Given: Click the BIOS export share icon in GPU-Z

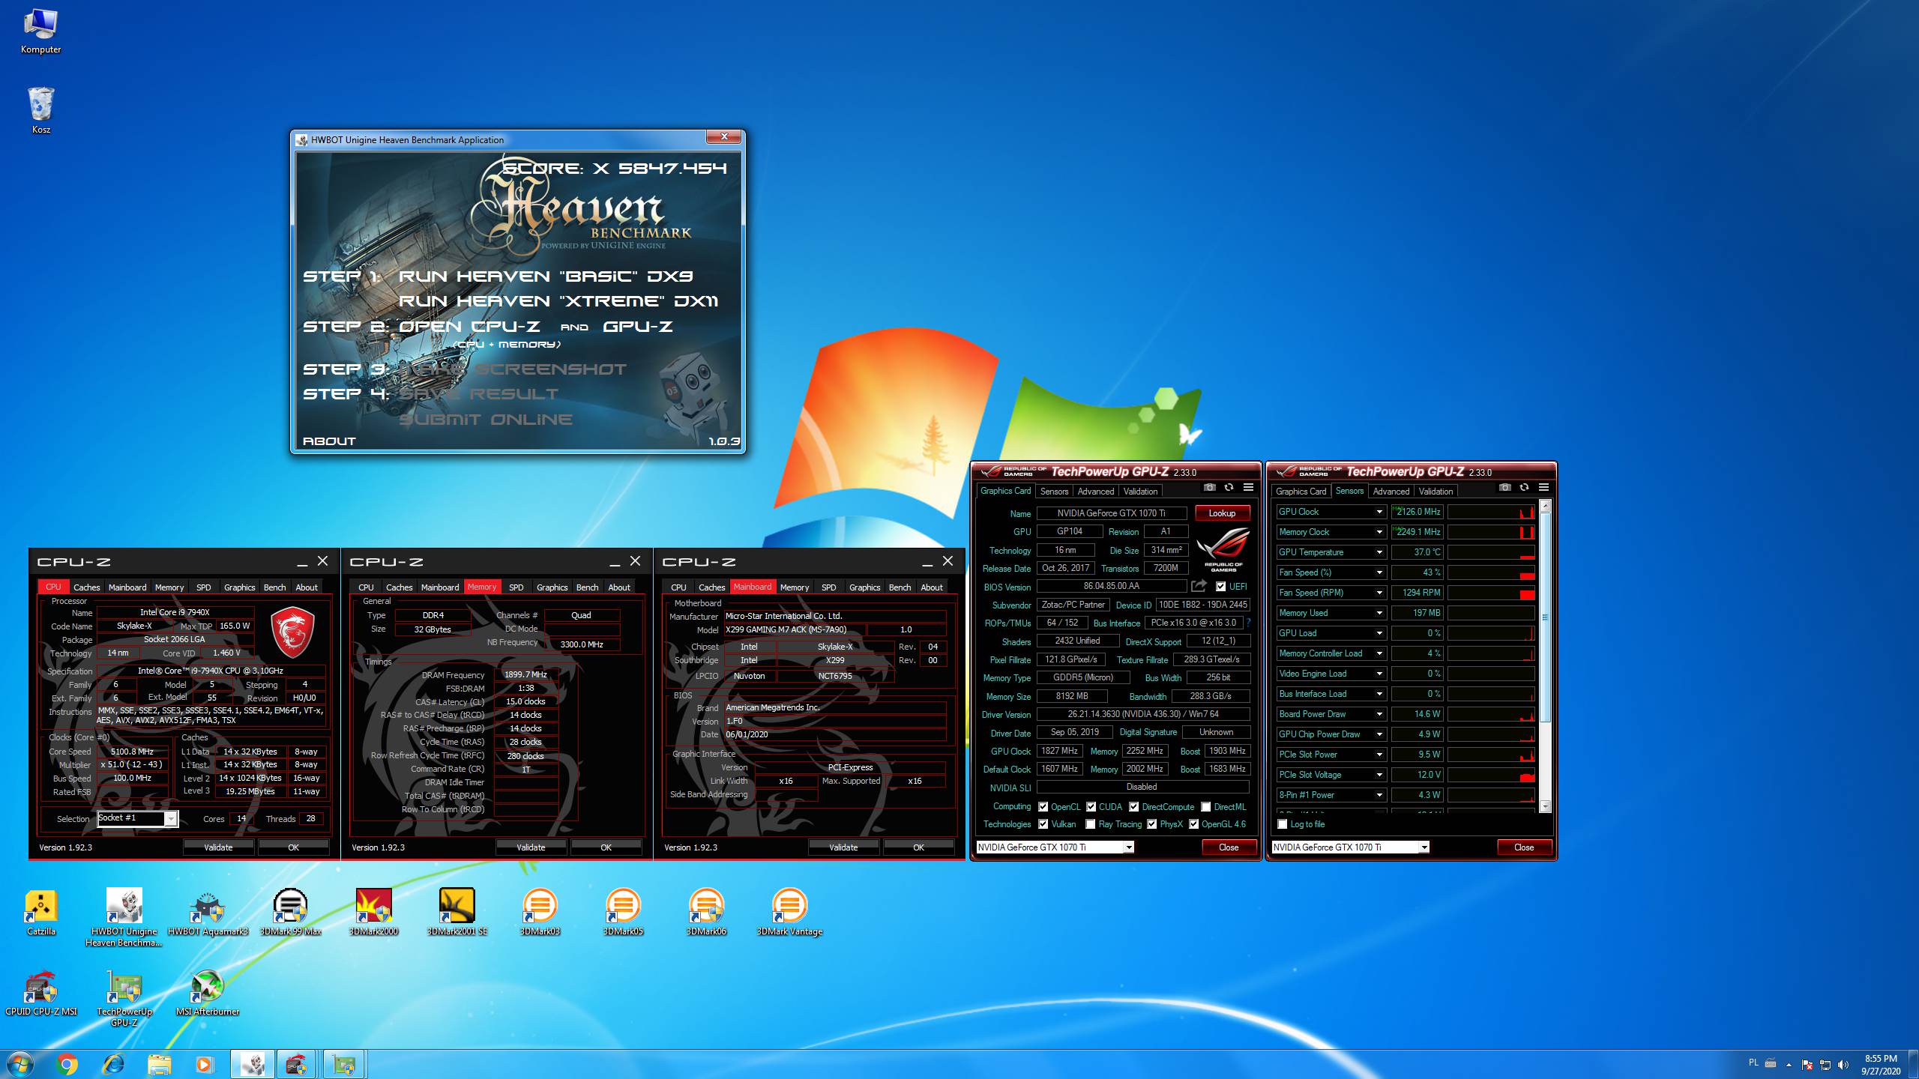Looking at the screenshot, I should coord(1199,586).
